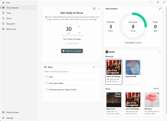Switch to the Timer page
Image resolution: width=167 pixels, height=121 pixels.
9,13
